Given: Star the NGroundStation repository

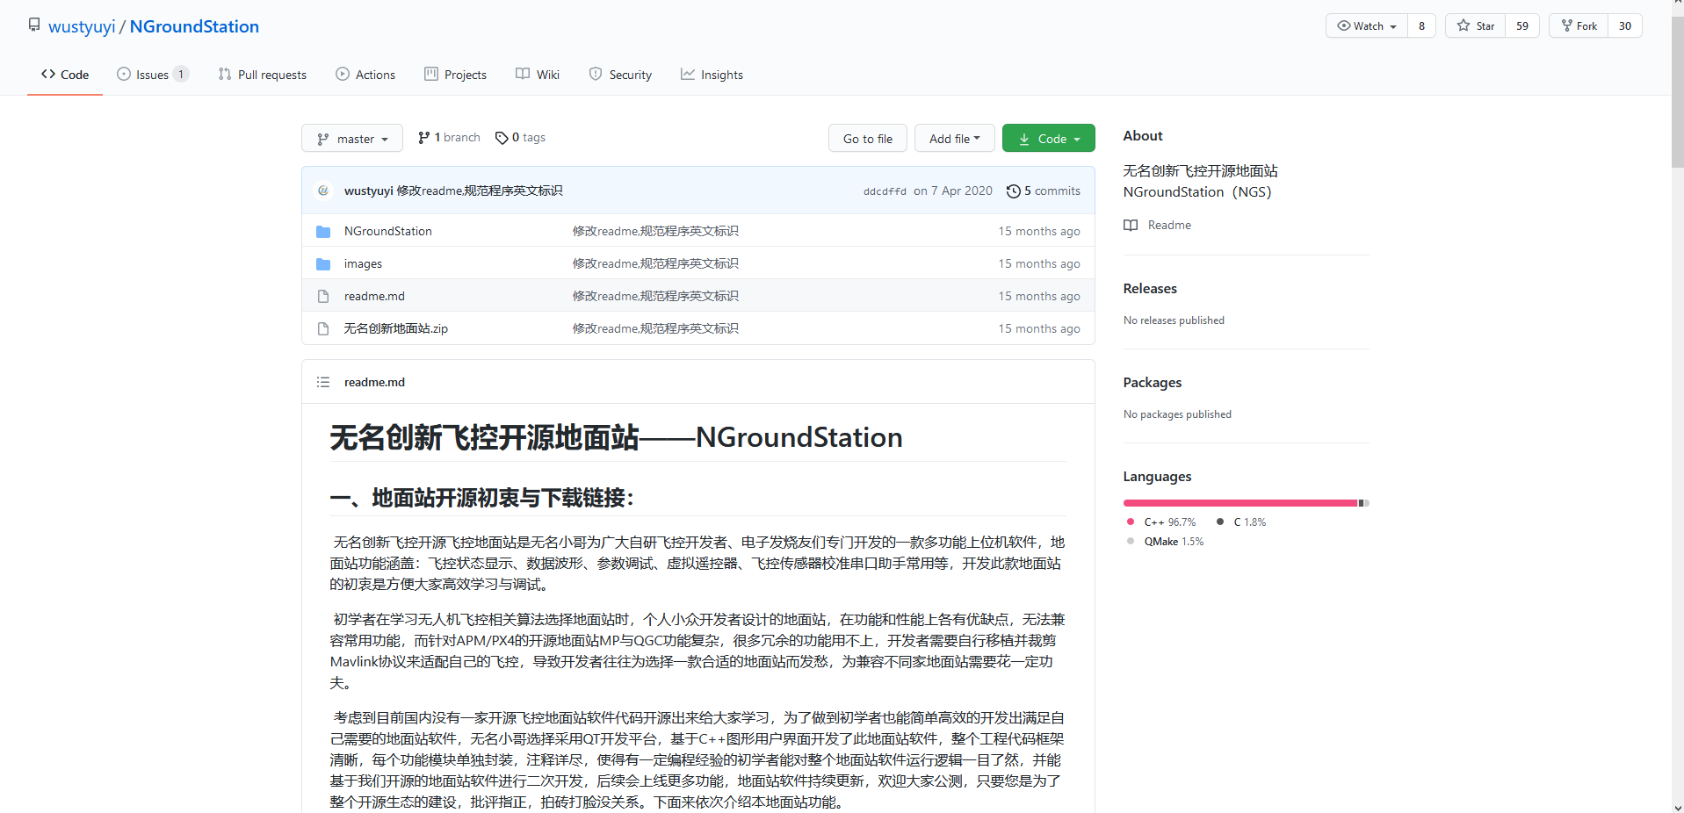Looking at the screenshot, I should [x=1475, y=25].
